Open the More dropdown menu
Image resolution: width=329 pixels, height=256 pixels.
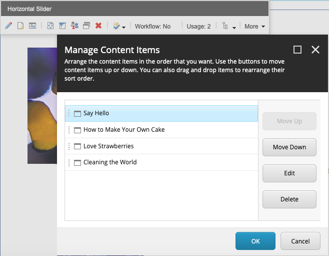254,26
